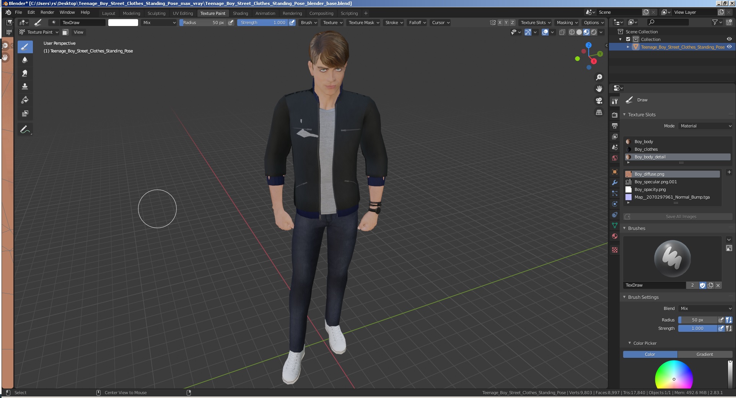Open the Render properties tab
Image resolution: width=736 pixels, height=398 pixels.
(615, 115)
